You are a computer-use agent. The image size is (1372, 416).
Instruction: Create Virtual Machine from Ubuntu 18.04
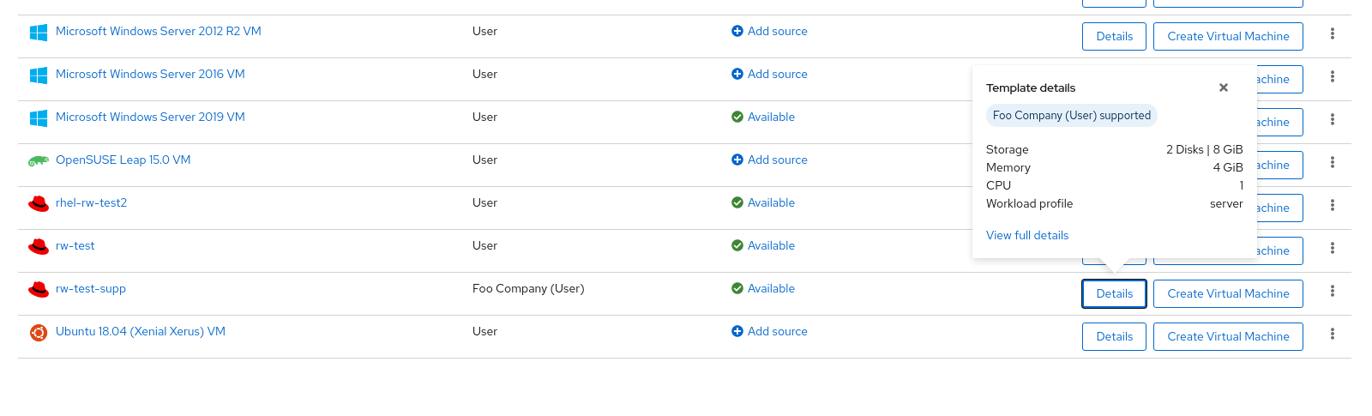click(1228, 336)
